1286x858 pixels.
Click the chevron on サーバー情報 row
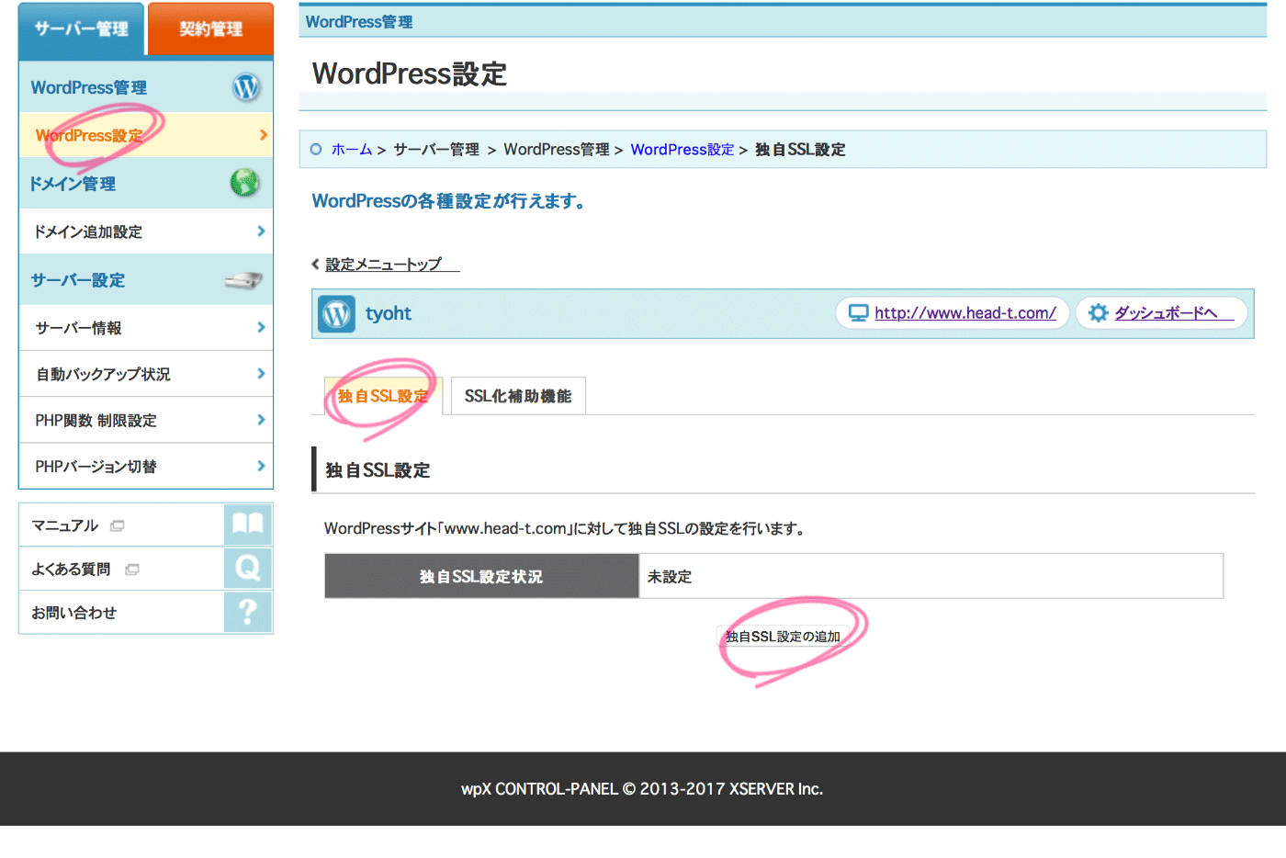(262, 327)
